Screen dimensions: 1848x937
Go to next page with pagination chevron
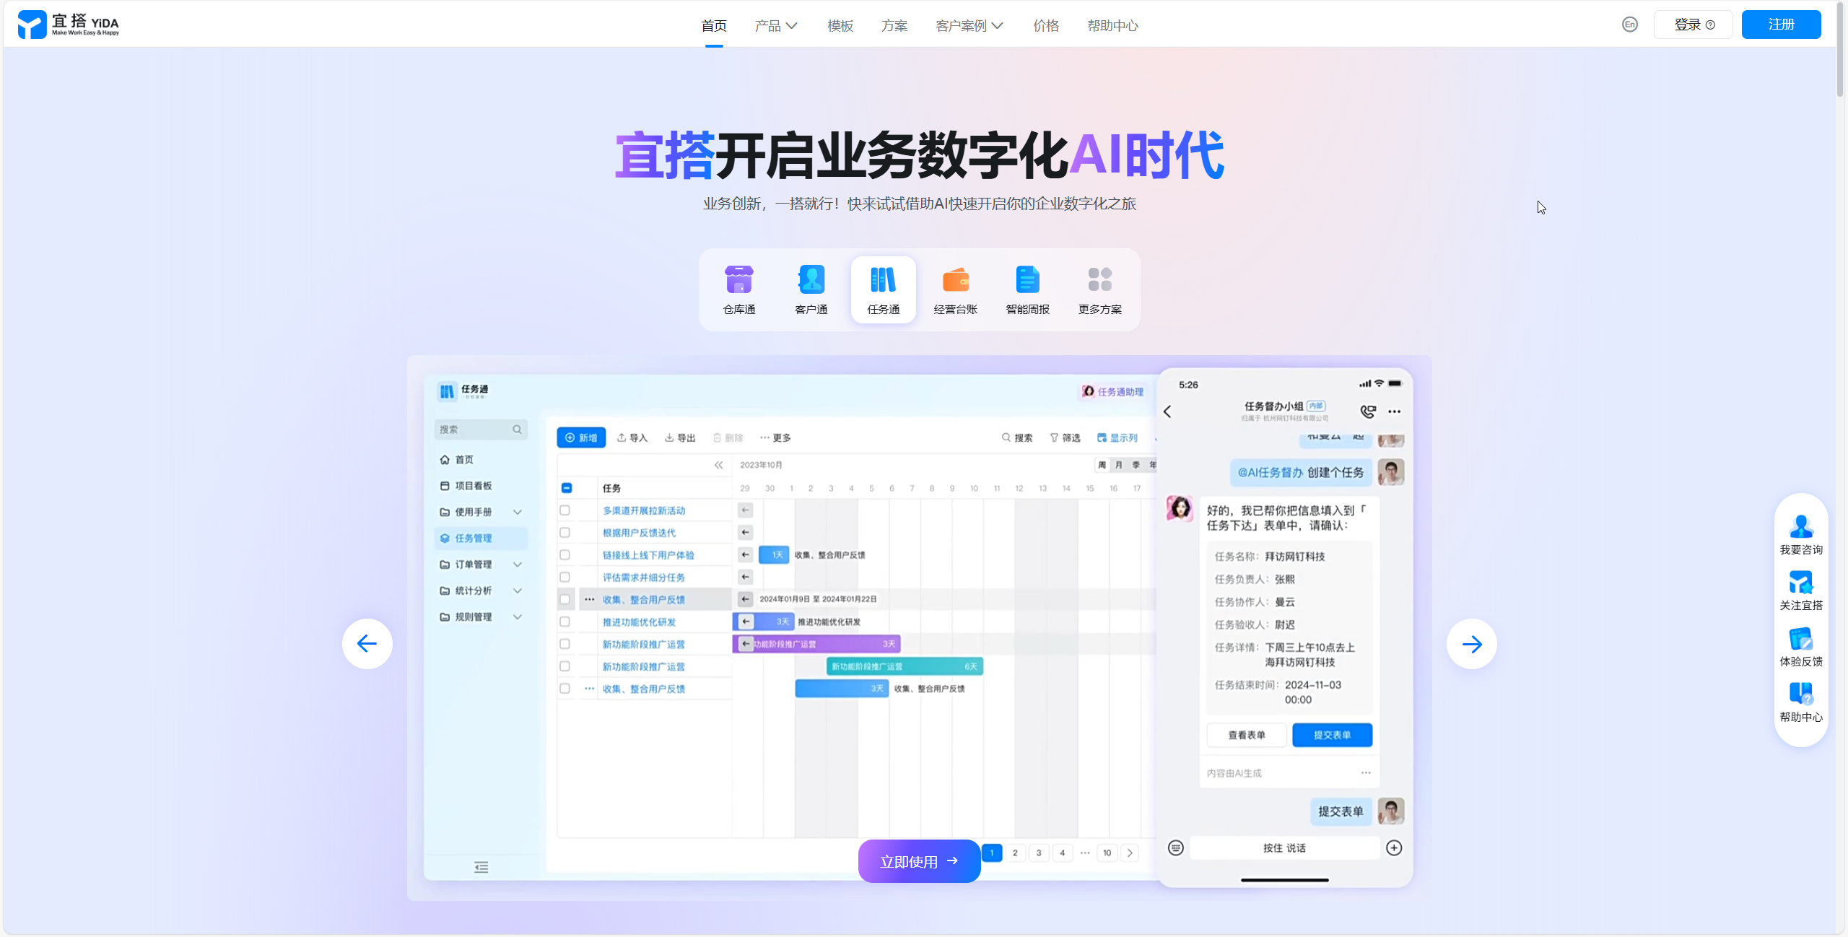point(1130,853)
